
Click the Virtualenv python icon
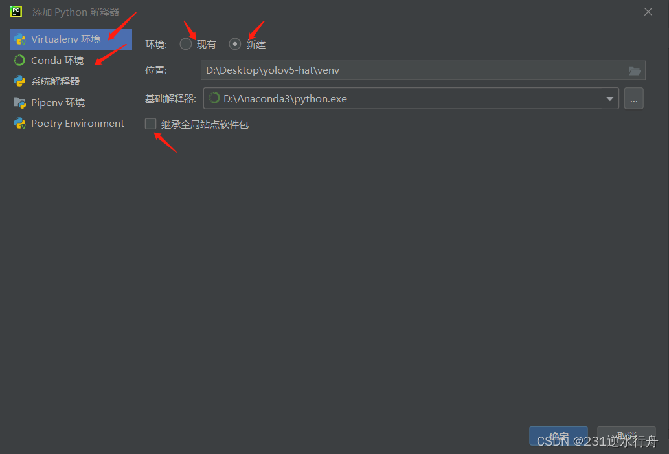click(x=19, y=39)
